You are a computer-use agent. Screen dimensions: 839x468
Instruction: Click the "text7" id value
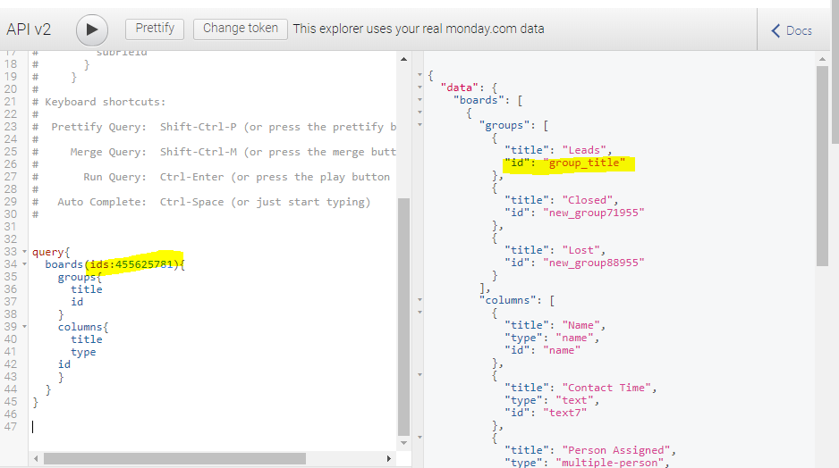pos(564,413)
